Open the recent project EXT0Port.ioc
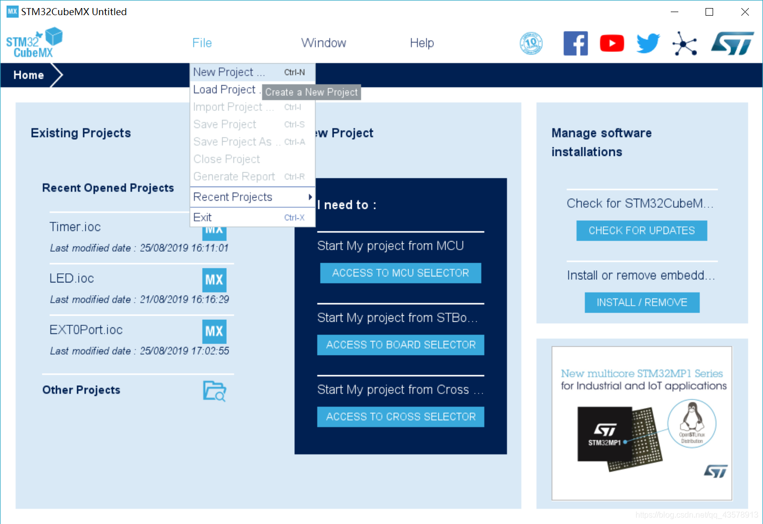This screenshot has width=763, height=524. pyautogui.click(x=86, y=330)
